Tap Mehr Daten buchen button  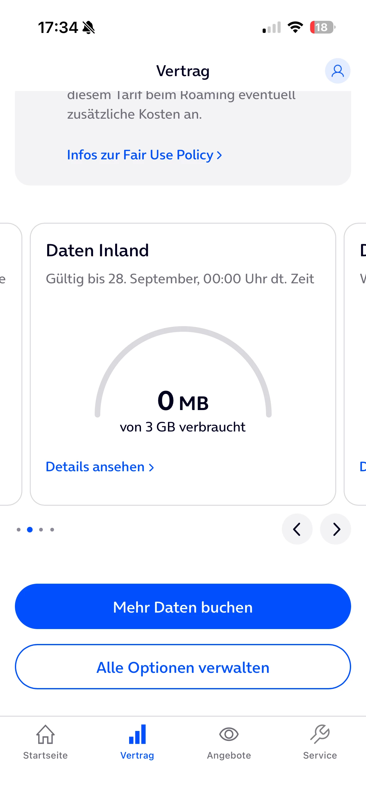tap(183, 606)
